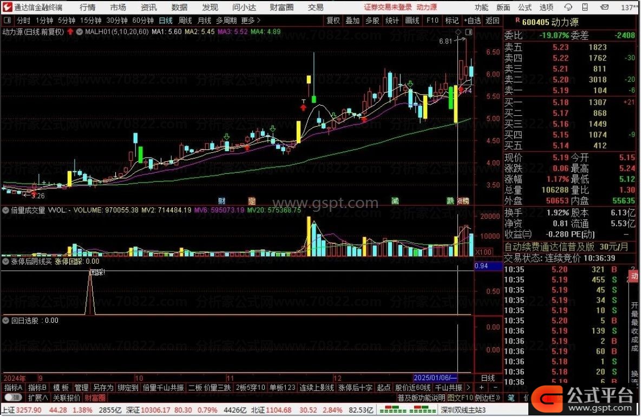Screen dimensions: 642x417
Task: Open the 财富圈 menu
Action: [x=281, y=8]
